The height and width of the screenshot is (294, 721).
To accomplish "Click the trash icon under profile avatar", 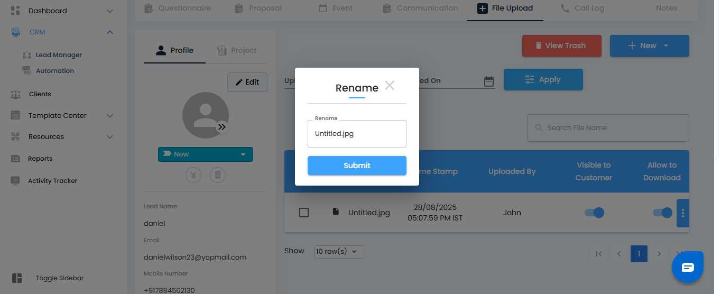I will pos(218,175).
